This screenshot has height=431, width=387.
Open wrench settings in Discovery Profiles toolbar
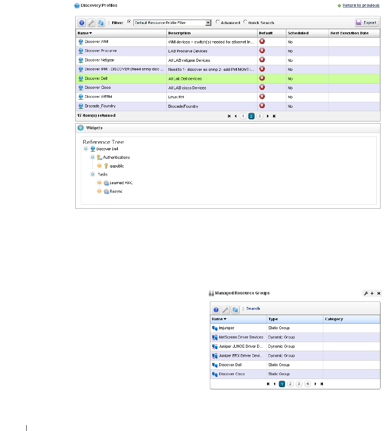pos(92,23)
